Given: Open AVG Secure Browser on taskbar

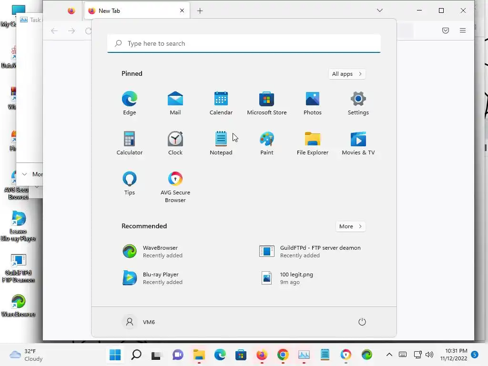Looking at the screenshot, I should 346,355.
